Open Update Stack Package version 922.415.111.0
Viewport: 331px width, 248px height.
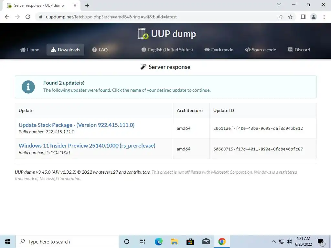[76, 125]
